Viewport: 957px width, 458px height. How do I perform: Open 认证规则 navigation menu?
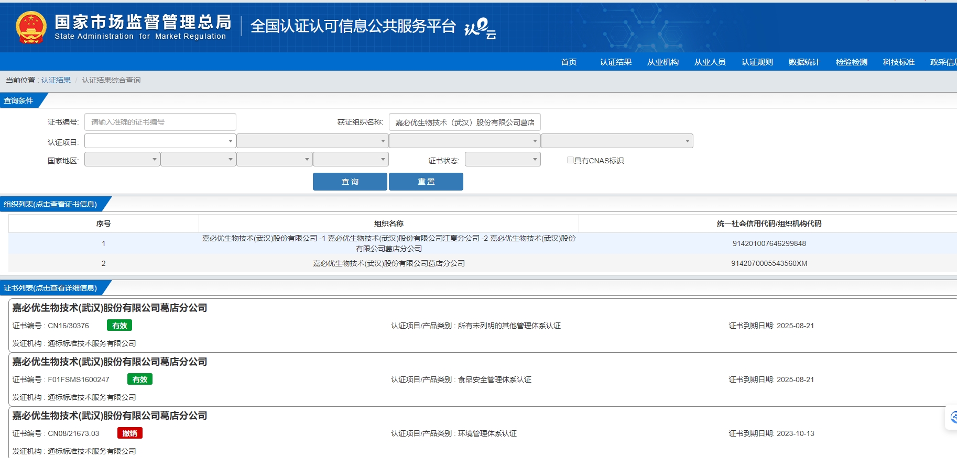coord(757,62)
